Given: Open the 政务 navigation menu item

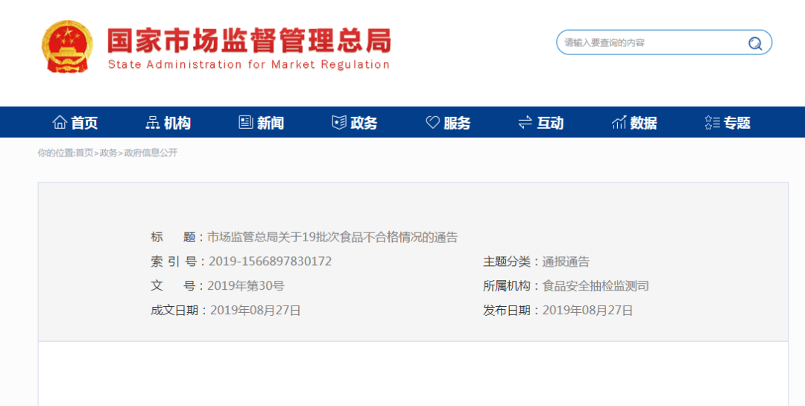Looking at the screenshot, I should (364, 123).
